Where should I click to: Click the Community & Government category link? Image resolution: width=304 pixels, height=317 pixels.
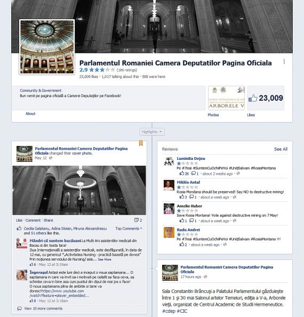coord(41,91)
